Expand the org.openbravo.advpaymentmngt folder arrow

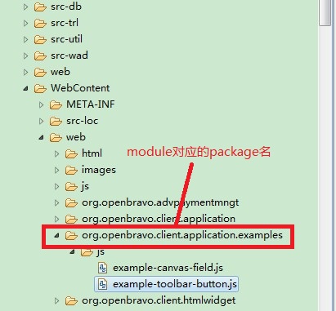click(56, 202)
